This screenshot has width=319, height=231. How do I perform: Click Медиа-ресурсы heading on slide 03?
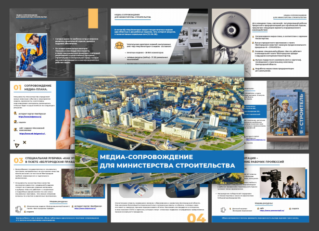click(x=59, y=202)
